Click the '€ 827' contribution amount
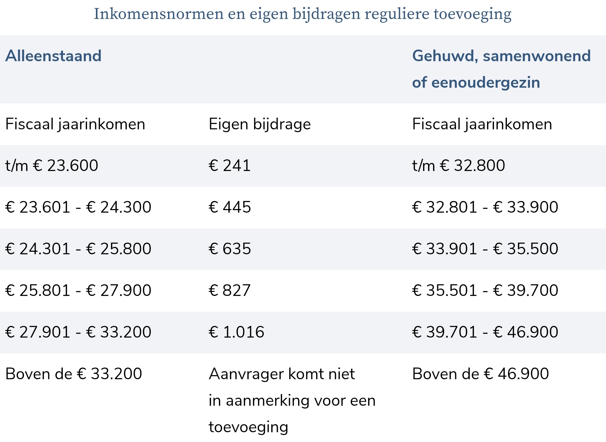 click(230, 291)
